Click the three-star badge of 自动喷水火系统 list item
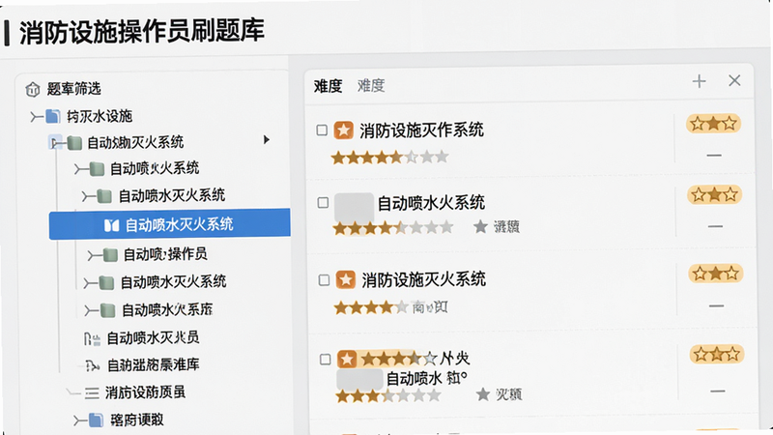 point(715,195)
